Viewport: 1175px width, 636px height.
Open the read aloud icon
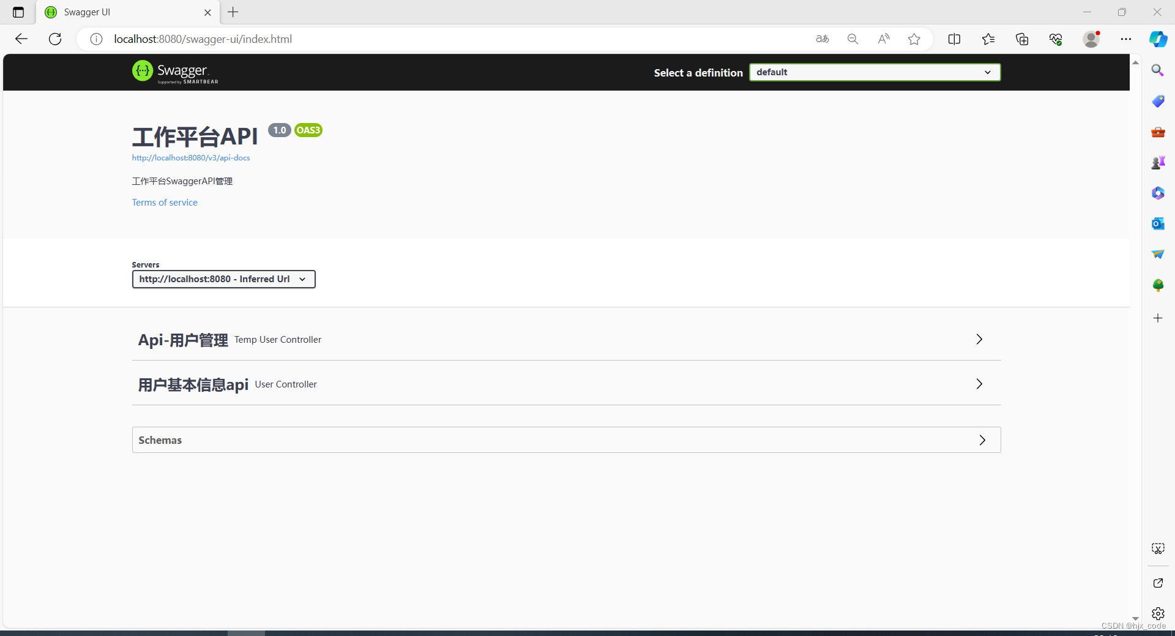[883, 39]
